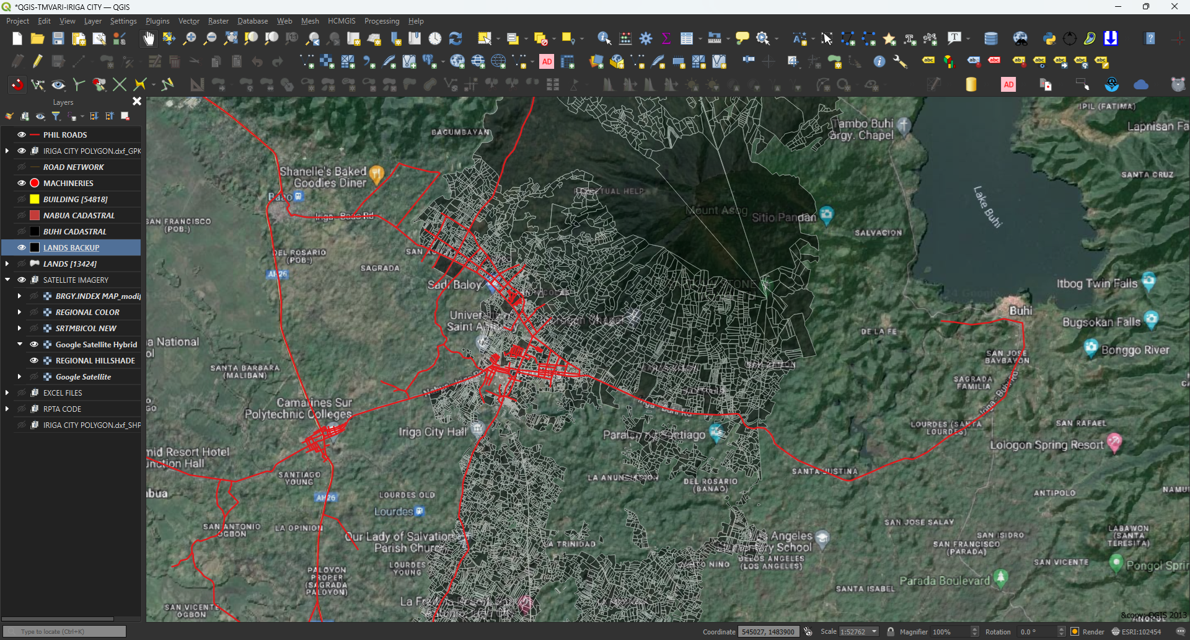The image size is (1190, 640).
Task: Toggle visibility of Google Satellite Hybrid
Action: [x=33, y=344]
